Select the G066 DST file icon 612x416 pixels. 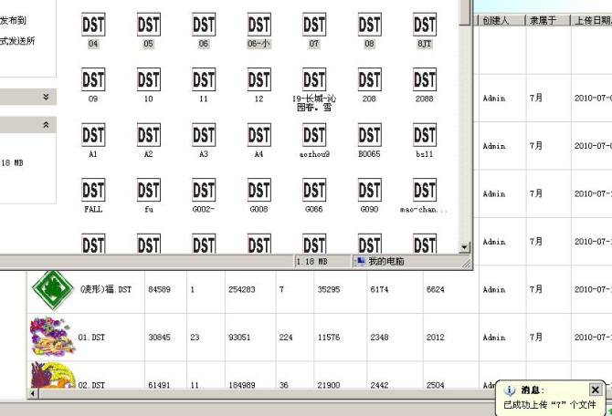point(313,191)
